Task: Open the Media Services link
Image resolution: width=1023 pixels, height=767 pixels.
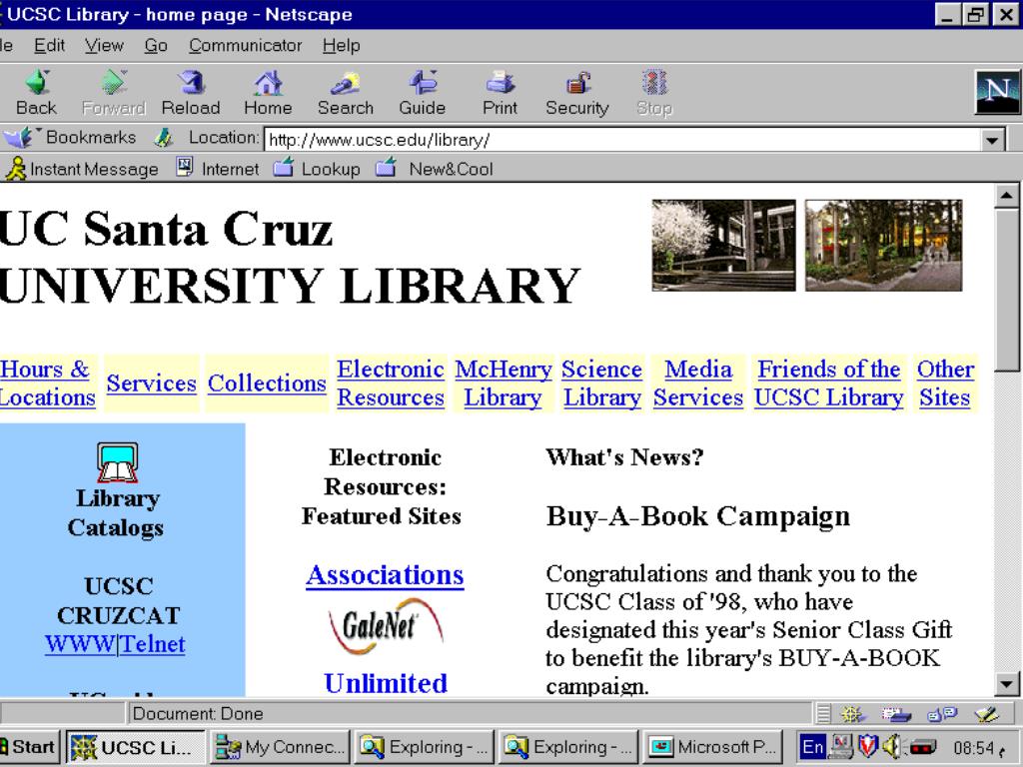Action: [x=698, y=383]
